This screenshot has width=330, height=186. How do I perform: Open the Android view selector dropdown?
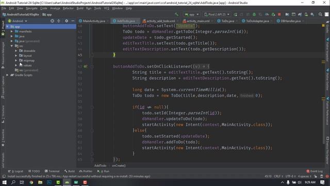pyautogui.click(x=18, y=21)
